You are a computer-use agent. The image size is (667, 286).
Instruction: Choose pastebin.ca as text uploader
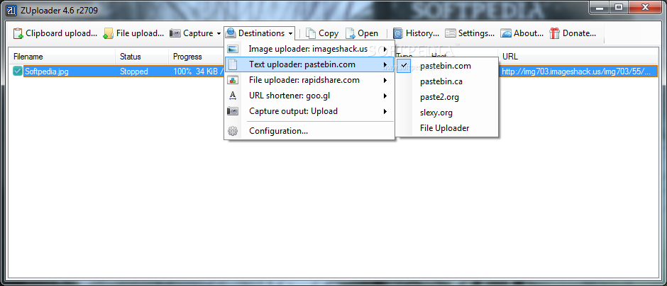pyautogui.click(x=446, y=81)
